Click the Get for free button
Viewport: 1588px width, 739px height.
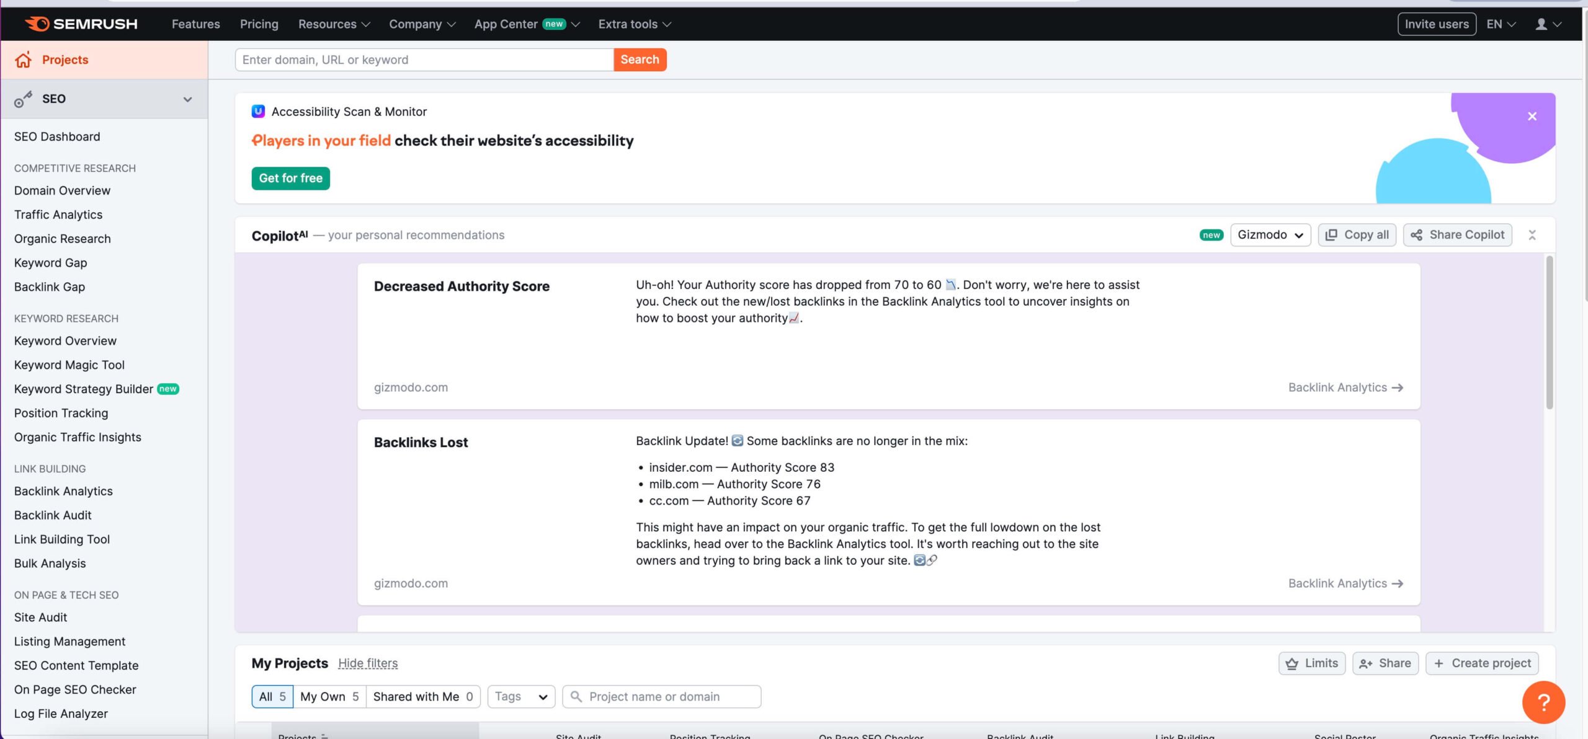tap(291, 178)
